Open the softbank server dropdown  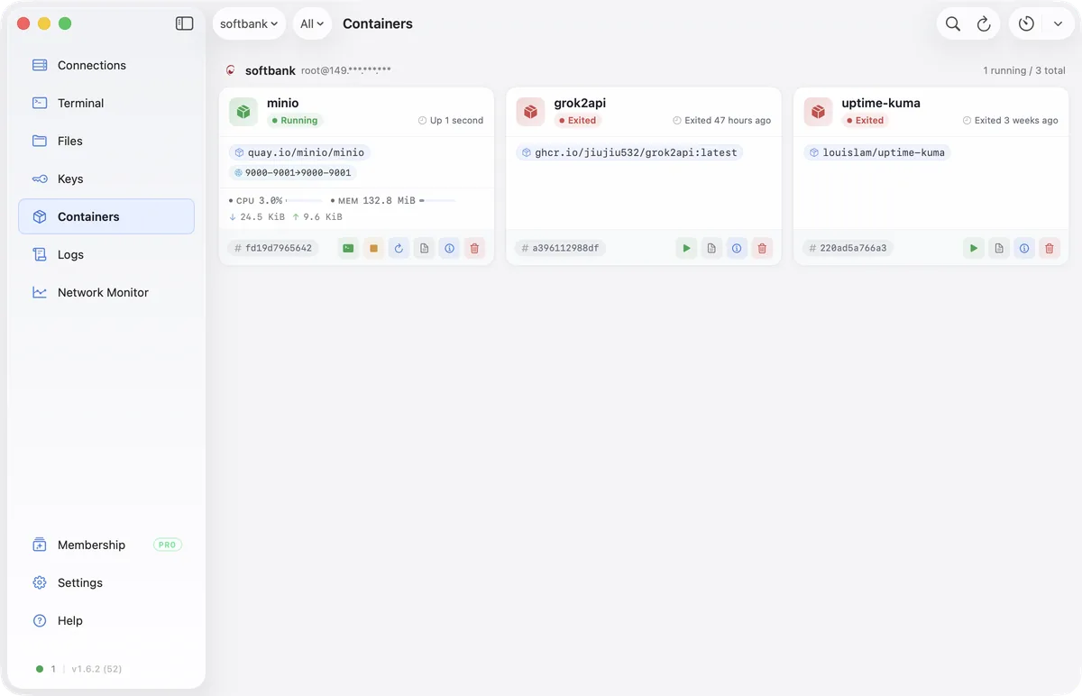click(249, 23)
